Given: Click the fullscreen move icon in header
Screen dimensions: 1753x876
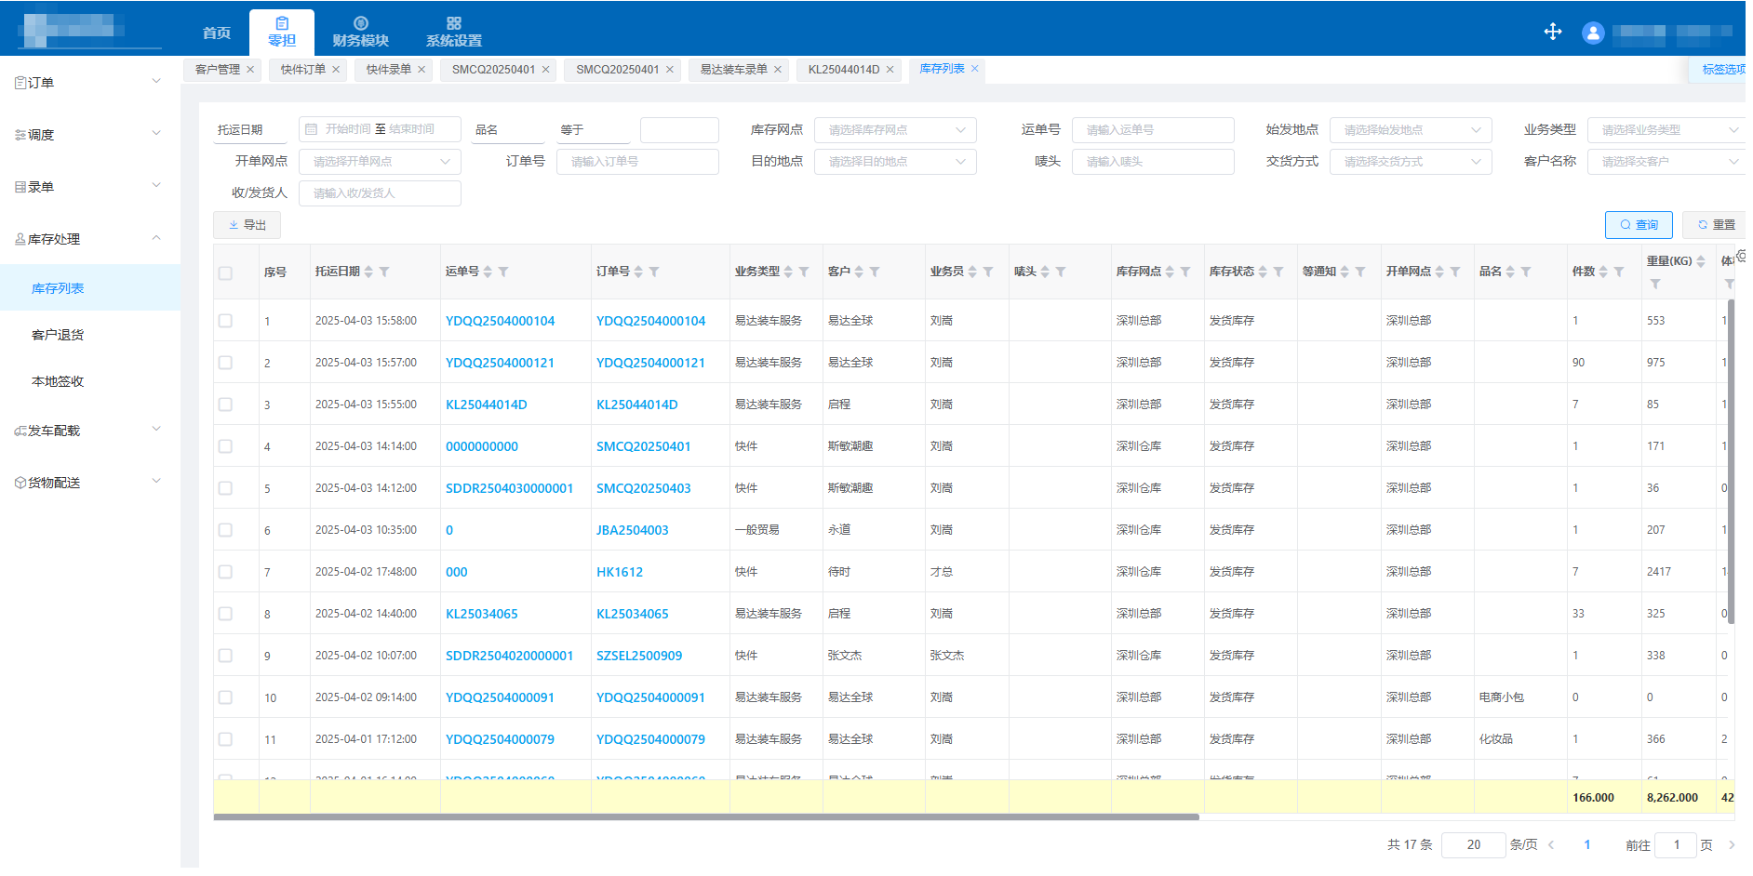Looking at the screenshot, I should point(1553,32).
